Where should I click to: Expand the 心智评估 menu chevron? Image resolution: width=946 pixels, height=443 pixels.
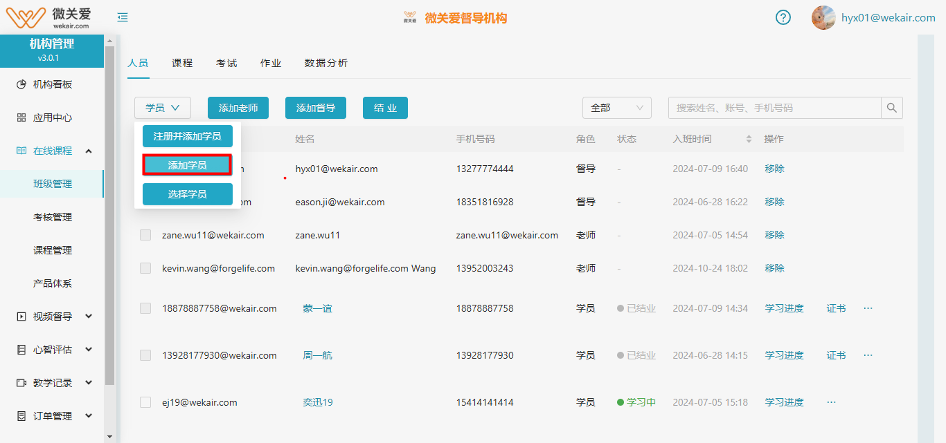click(x=89, y=350)
